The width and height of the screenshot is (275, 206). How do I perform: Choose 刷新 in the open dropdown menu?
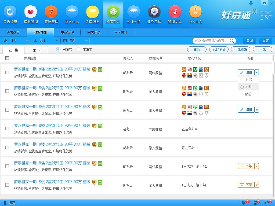click(x=248, y=87)
